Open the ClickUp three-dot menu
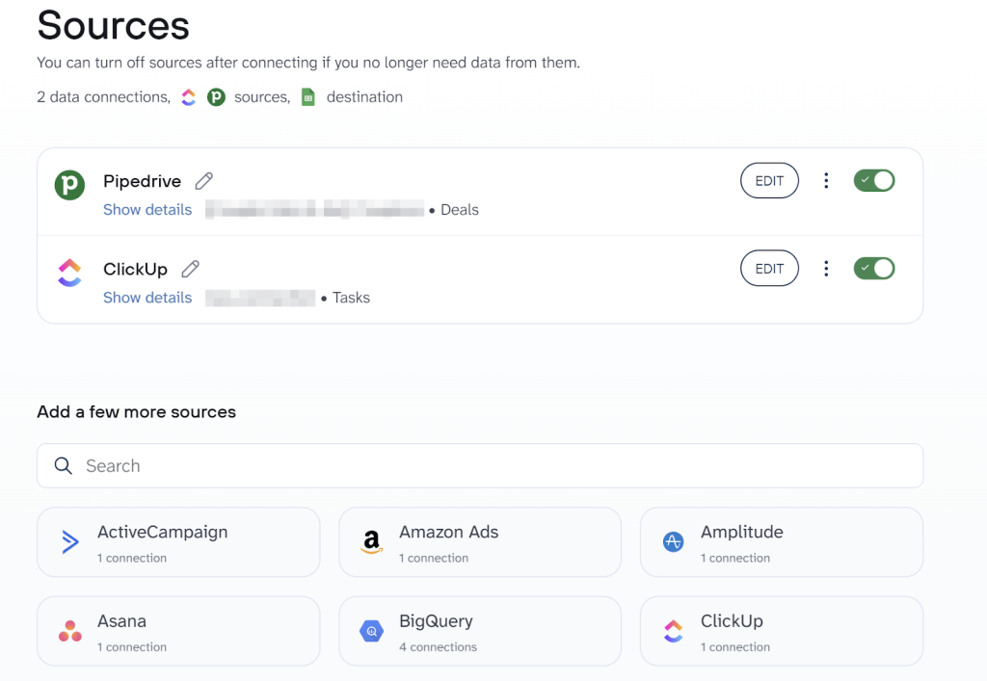Viewport: 987px width, 681px height. [x=826, y=268]
